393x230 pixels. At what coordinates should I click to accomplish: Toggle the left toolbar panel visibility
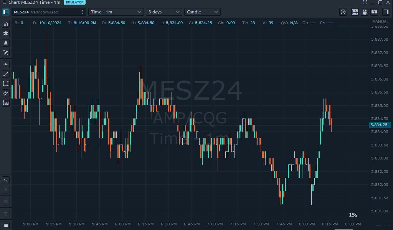(6, 12)
